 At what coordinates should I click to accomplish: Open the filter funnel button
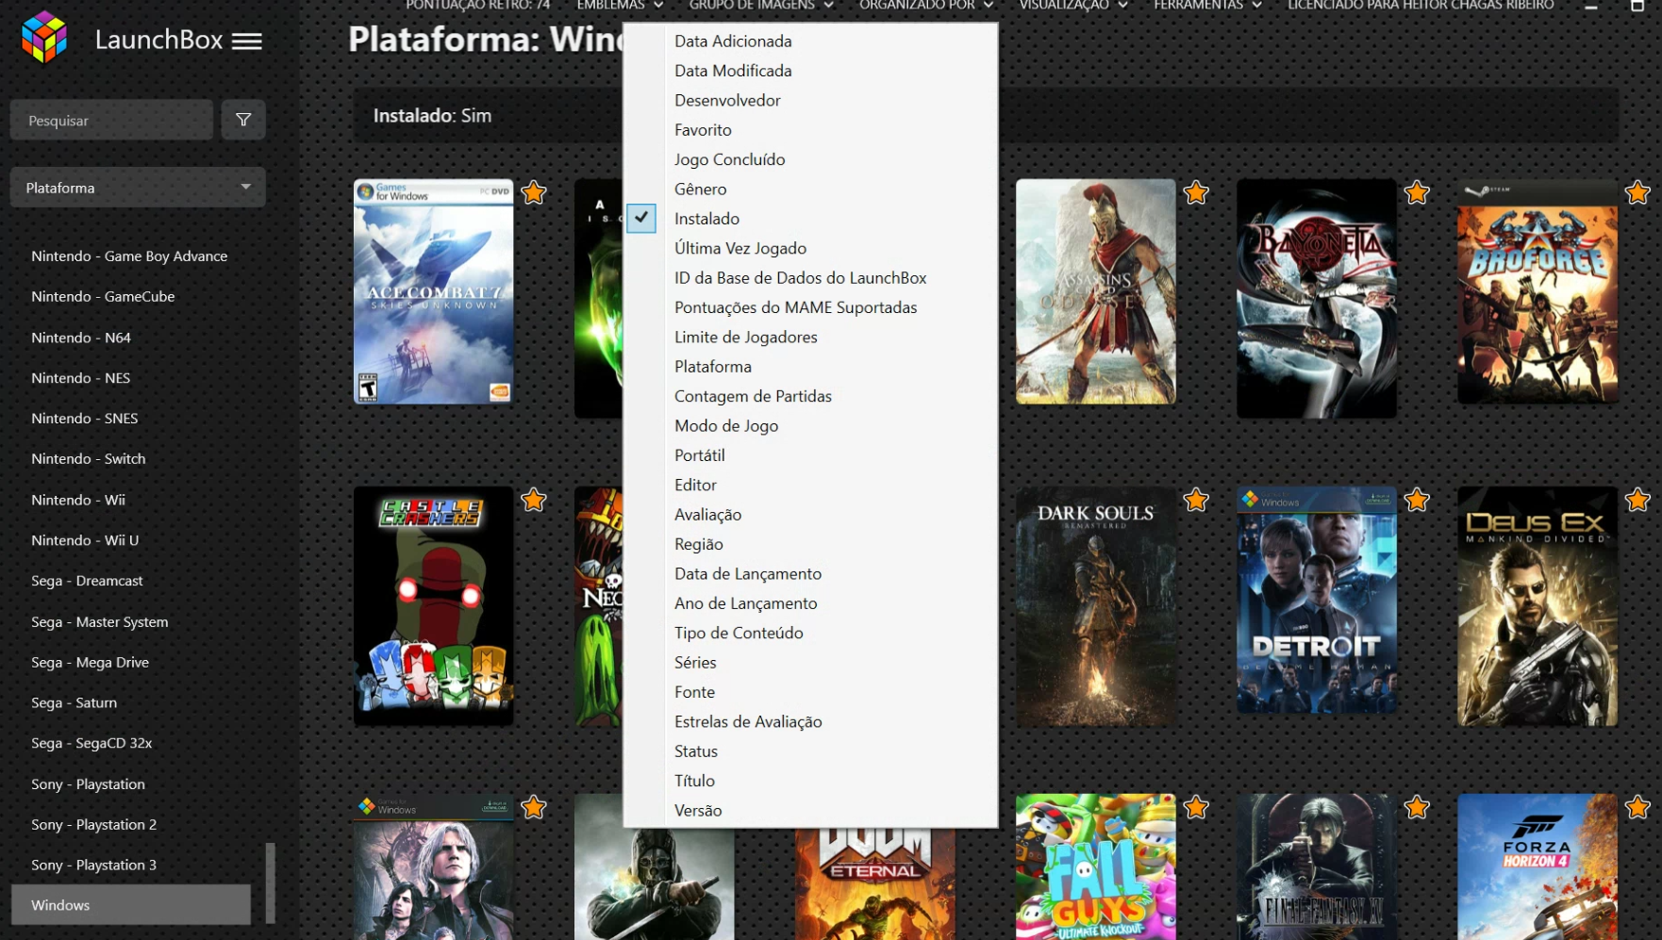(x=243, y=120)
